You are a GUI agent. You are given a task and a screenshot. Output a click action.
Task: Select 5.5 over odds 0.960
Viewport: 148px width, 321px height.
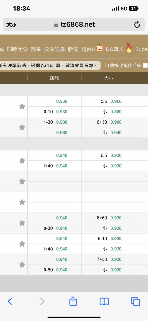[x=116, y=101]
